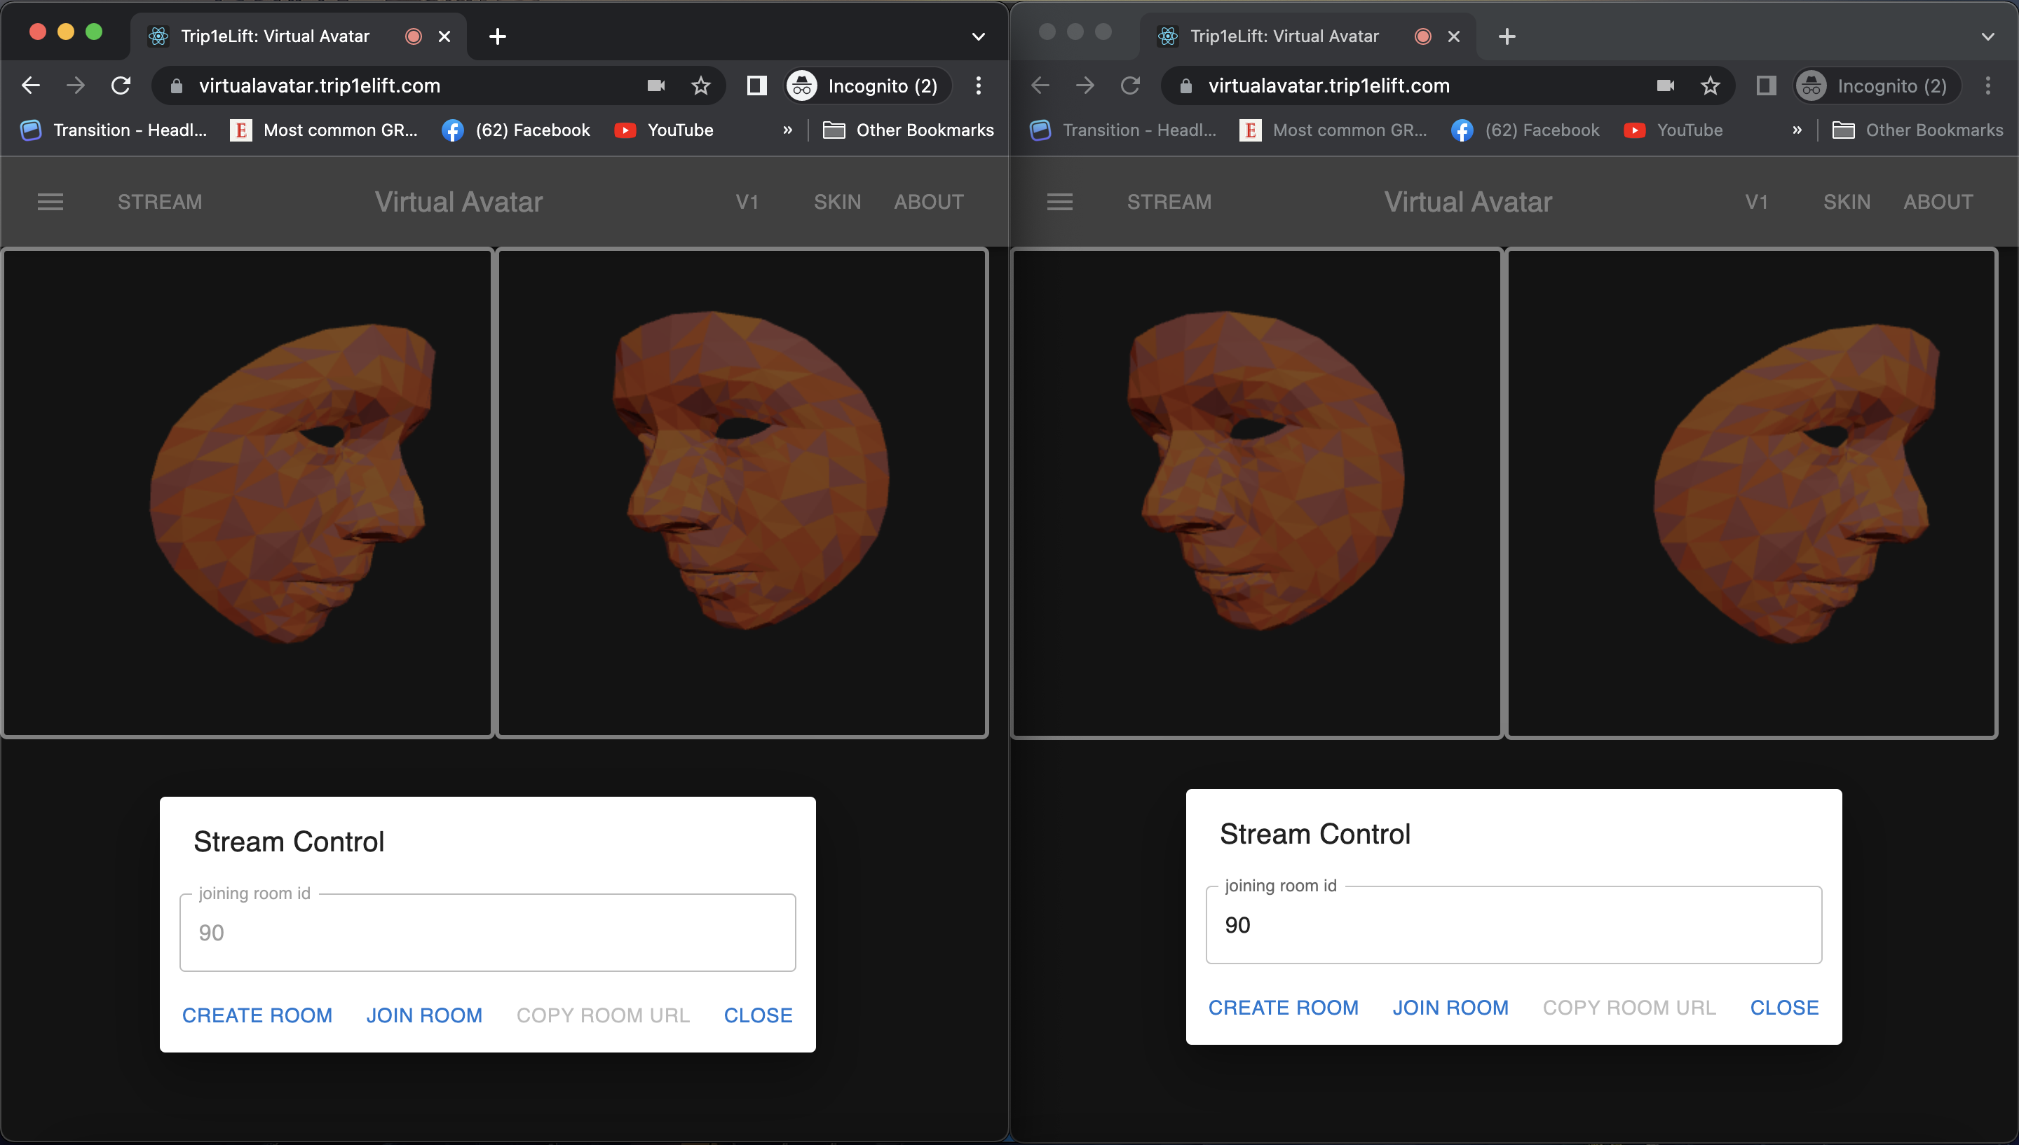Open Other Bookmarks folder in right window
Image resolution: width=2019 pixels, height=1145 pixels.
[x=1917, y=130]
